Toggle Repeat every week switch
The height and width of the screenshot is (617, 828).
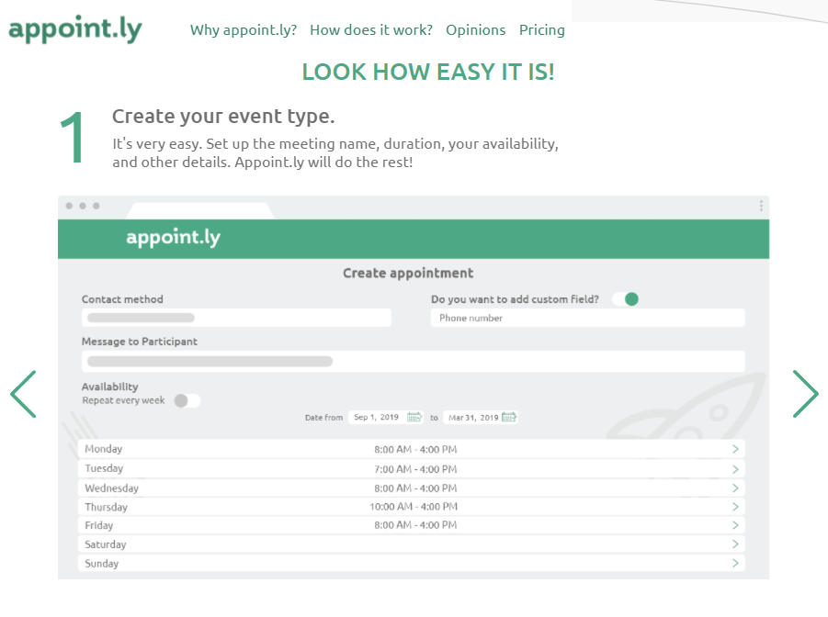(x=187, y=400)
